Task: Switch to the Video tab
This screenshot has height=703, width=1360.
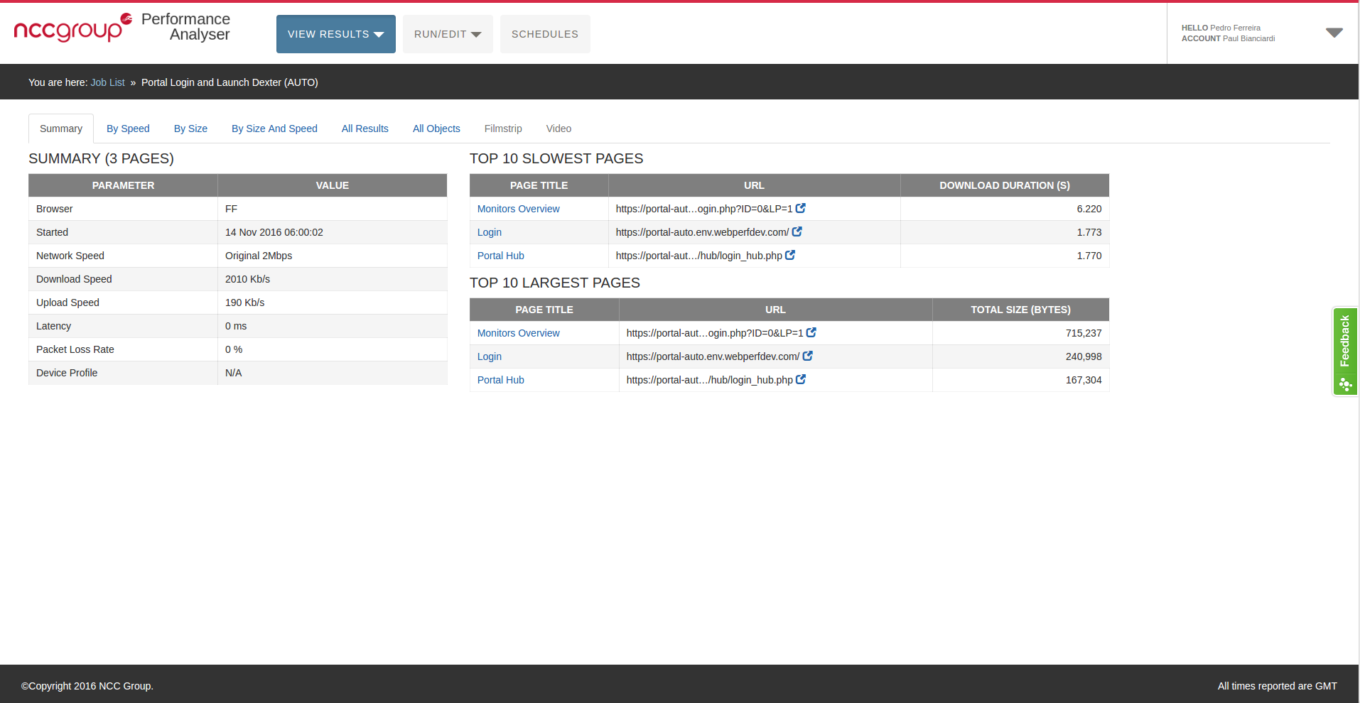Action: tap(558, 129)
